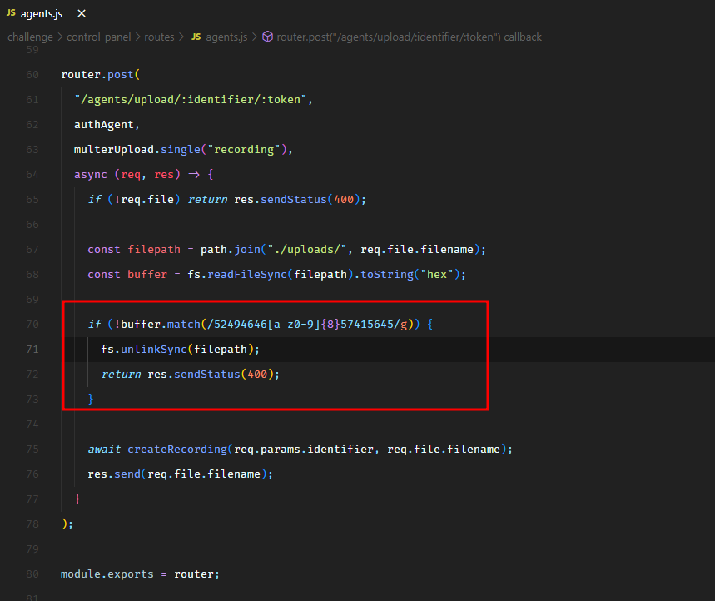Click the JS file icon in the agents.js tab
This screenshot has height=601, width=715.
(x=11, y=14)
